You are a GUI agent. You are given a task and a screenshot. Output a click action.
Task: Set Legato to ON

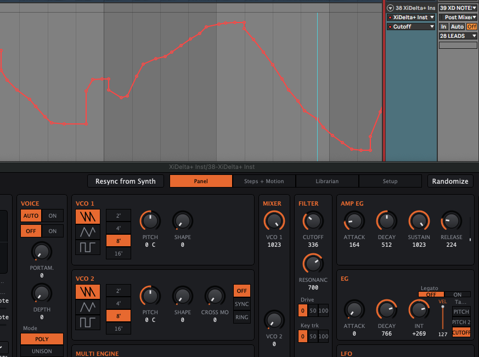click(457, 294)
